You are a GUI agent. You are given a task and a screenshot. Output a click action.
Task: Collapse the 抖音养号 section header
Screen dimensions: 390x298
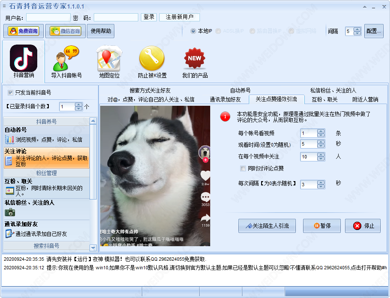(x=47, y=122)
